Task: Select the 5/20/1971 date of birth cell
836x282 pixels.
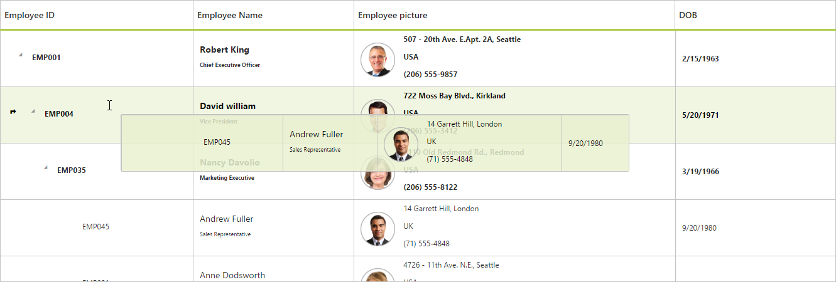Action: pos(700,115)
